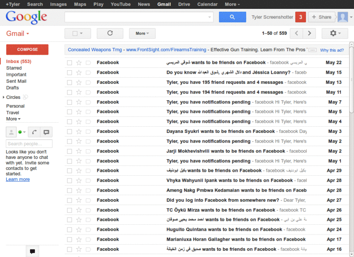Open the Drafts folder
Screen dimensions: 354x257
click(x=12, y=88)
